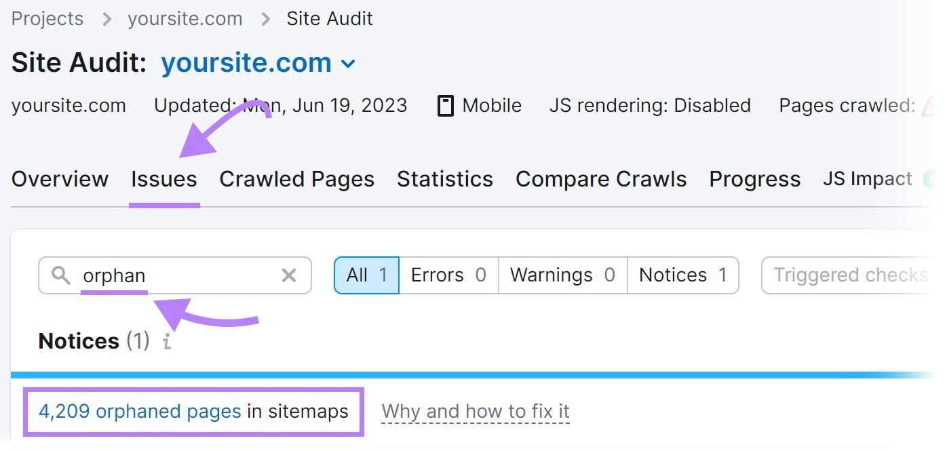945x451 pixels.
Task: Open the Crawled Pages tab
Action: [296, 179]
